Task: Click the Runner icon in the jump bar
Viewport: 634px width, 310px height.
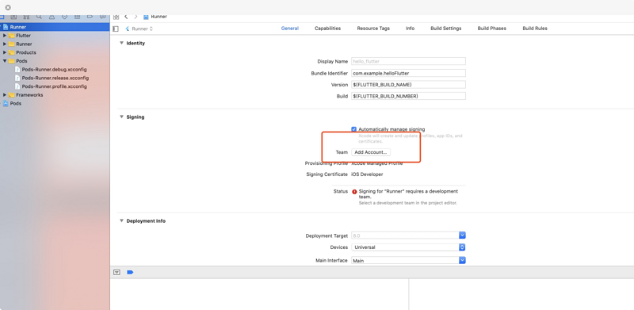Action: pyautogui.click(x=146, y=17)
